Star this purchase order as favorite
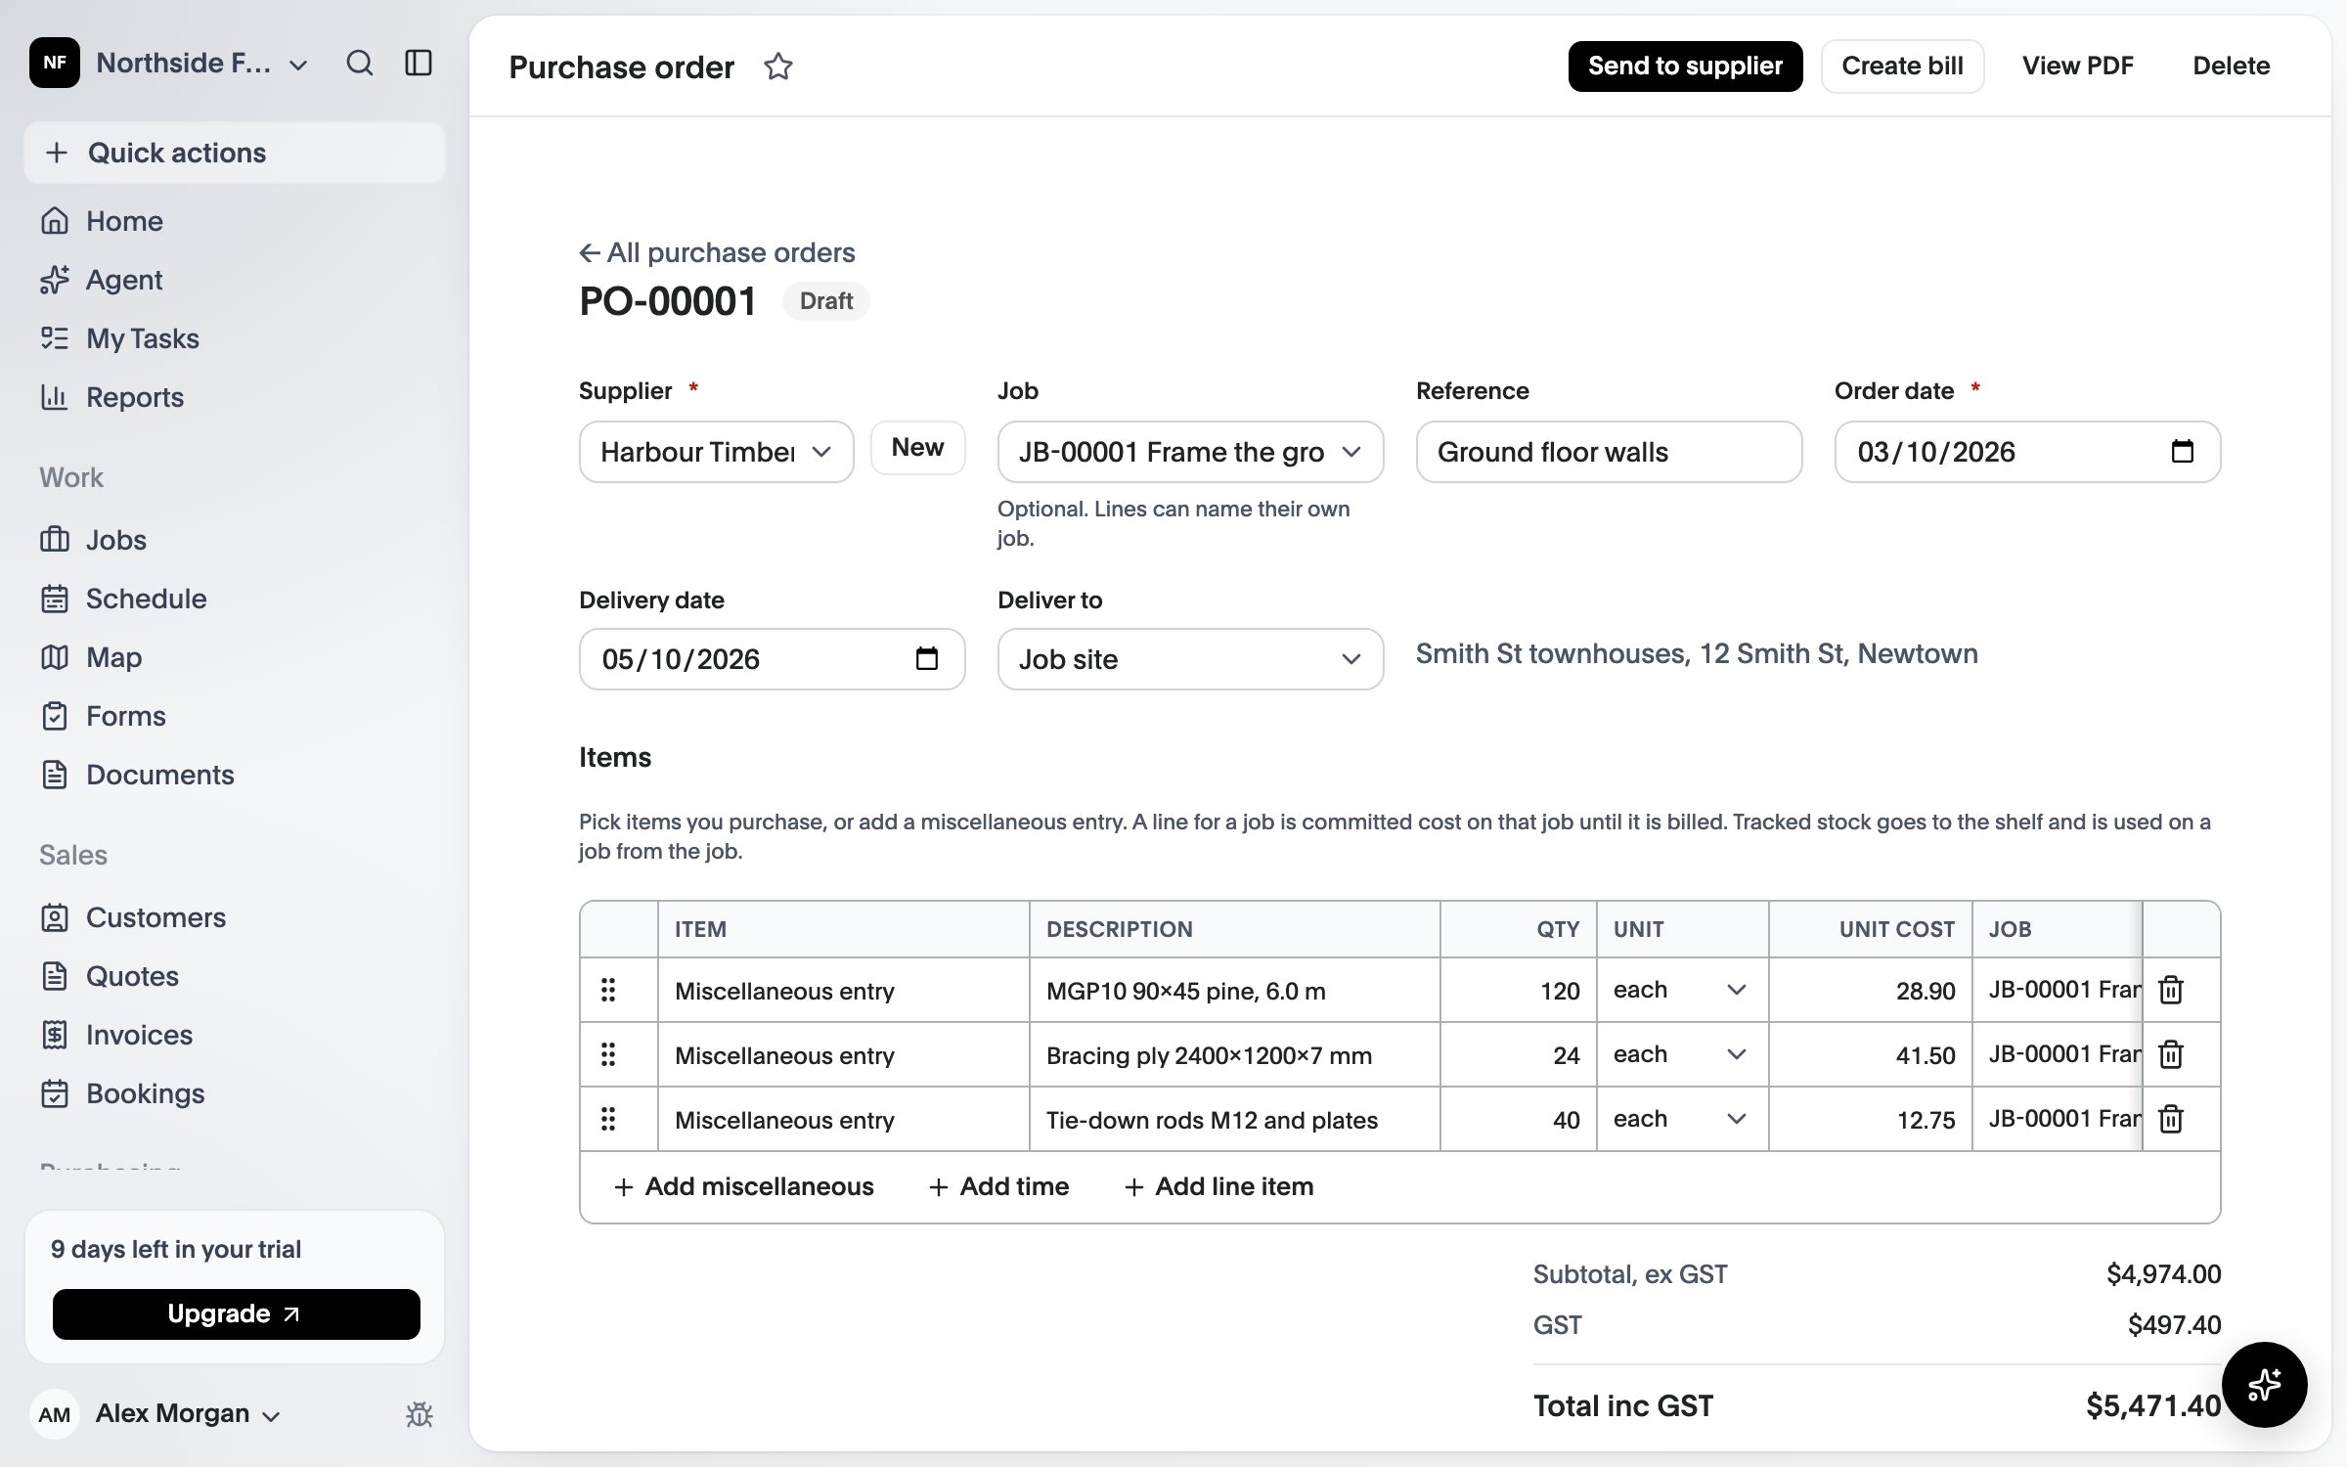Viewport: 2347px width, 1467px height. (x=778, y=67)
